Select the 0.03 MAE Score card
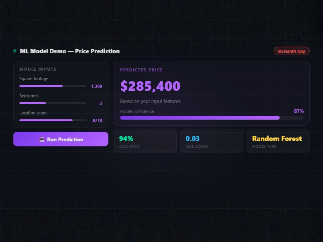The image size is (323, 242). point(212,141)
